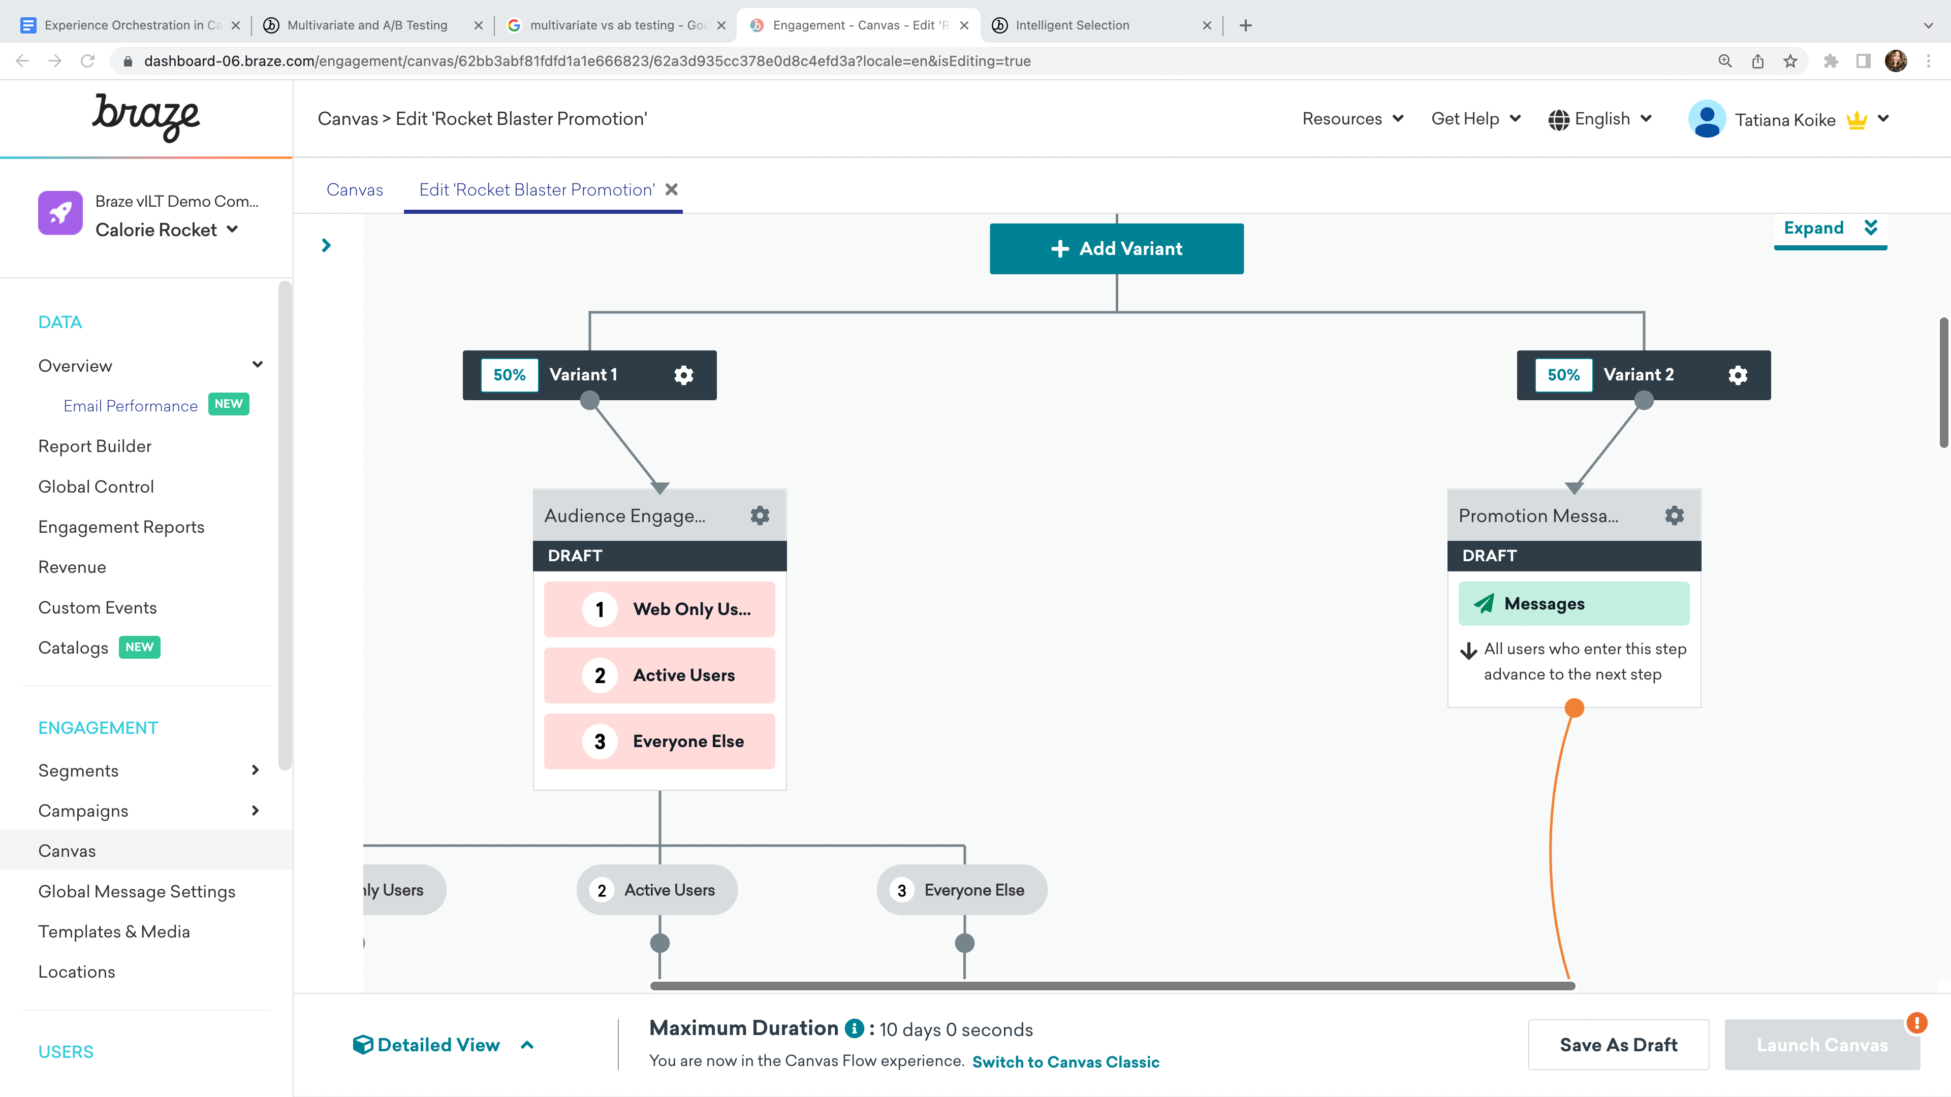Open the Get Help dropdown
This screenshot has width=1951, height=1097.
point(1475,119)
